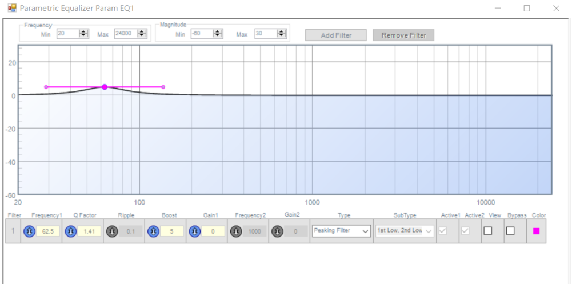The width and height of the screenshot is (576, 284).
Task: Toggle the Active1 checkbox
Action: [443, 231]
